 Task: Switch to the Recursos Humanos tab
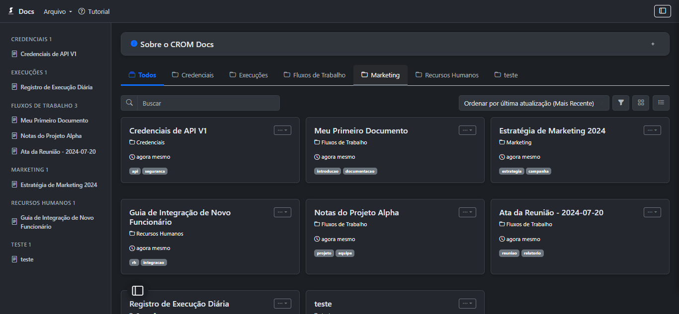pos(447,75)
